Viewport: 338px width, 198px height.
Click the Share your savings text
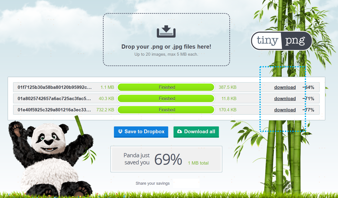[153, 183]
